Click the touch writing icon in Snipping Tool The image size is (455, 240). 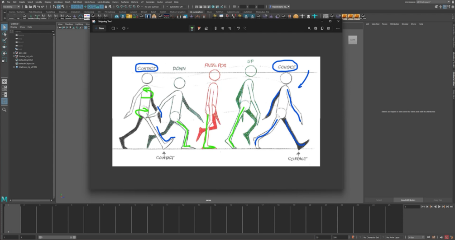[x=223, y=28]
